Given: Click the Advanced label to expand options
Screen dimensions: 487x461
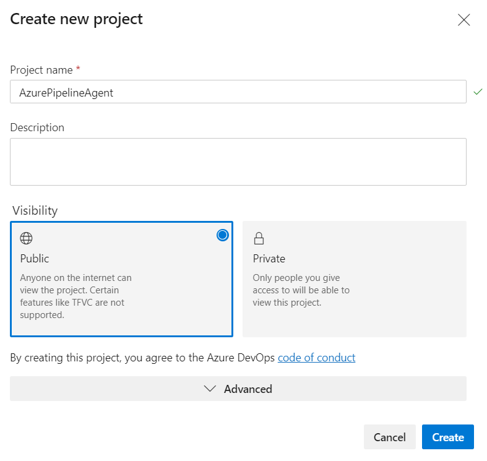Looking at the screenshot, I should coord(248,389).
